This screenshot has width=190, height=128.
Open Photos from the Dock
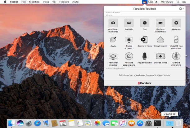pos(97,123)
